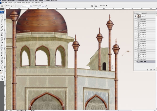Delete current history state with trash icon

click(x=154, y=70)
